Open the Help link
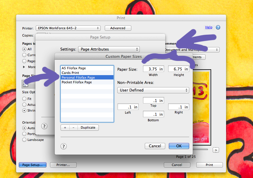Image resolution: width=253 pixels, height=178 pixels. [x=209, y=27]
